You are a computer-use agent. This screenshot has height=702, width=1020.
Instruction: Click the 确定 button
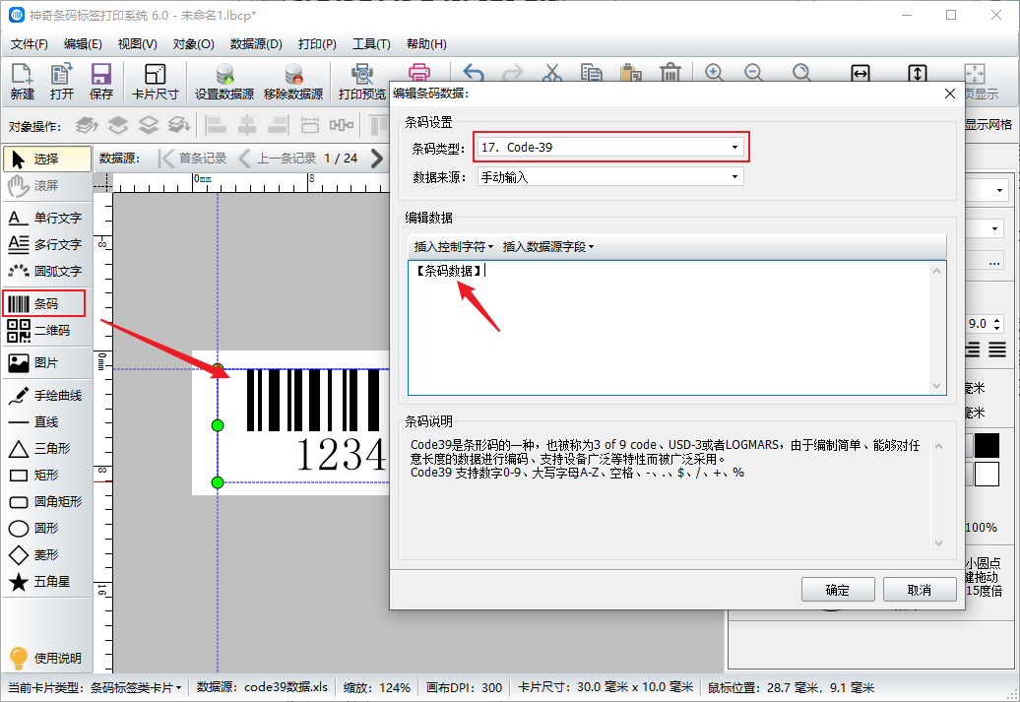point(837,590)
